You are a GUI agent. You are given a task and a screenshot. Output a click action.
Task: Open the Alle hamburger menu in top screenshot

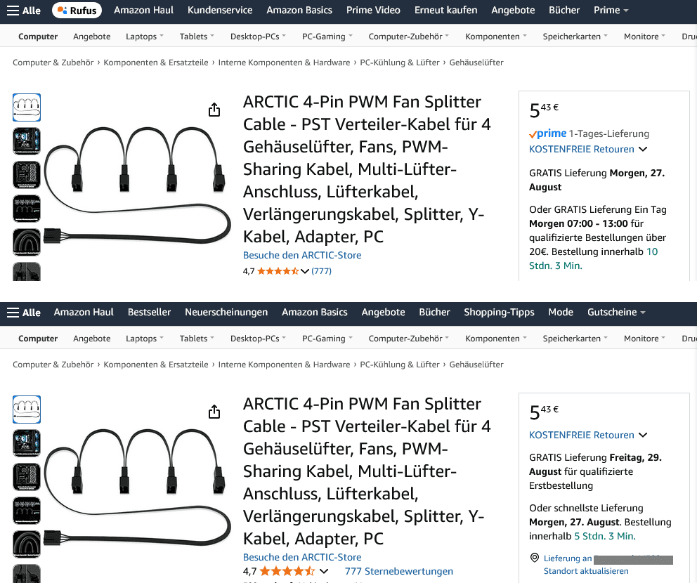(23, 11)
